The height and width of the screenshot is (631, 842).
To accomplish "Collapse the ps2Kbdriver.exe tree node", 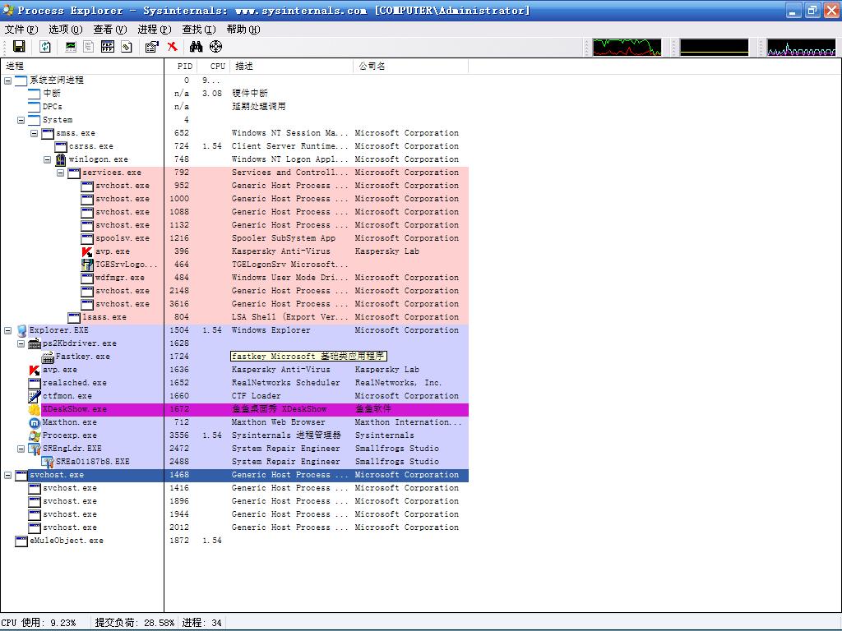I will [x=21, y=343].
